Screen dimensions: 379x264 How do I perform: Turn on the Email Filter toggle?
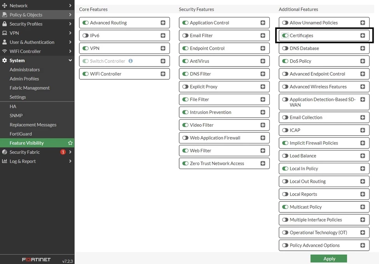click(185, 35)
